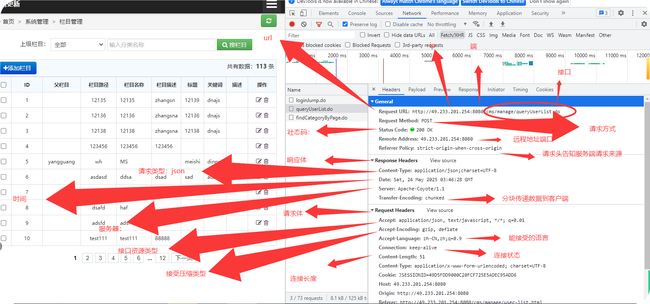Check the 3rd-party requests checkbox
This screenshot has height=304, width=650.
tap(397, 45)
